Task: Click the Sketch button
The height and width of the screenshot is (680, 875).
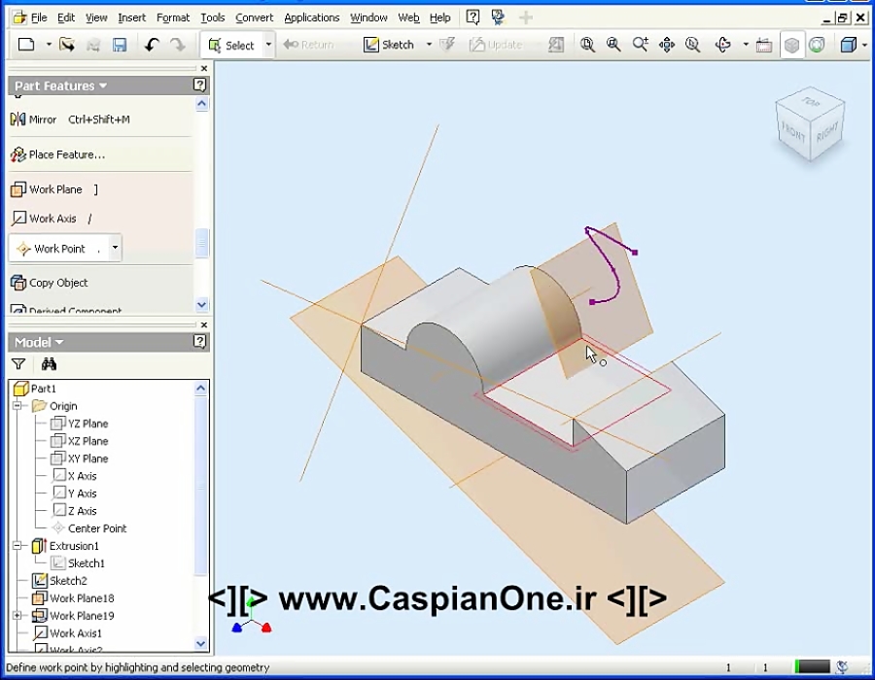Action: coord(389,45)
